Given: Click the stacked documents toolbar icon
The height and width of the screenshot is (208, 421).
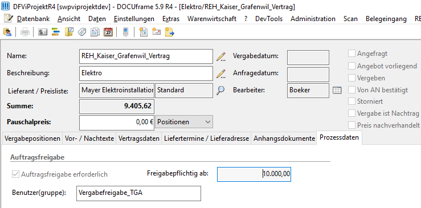Looking at the screenshot, I should 95,32.
